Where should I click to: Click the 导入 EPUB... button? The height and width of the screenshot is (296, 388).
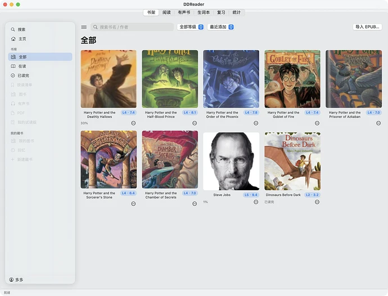click(367, 27)
